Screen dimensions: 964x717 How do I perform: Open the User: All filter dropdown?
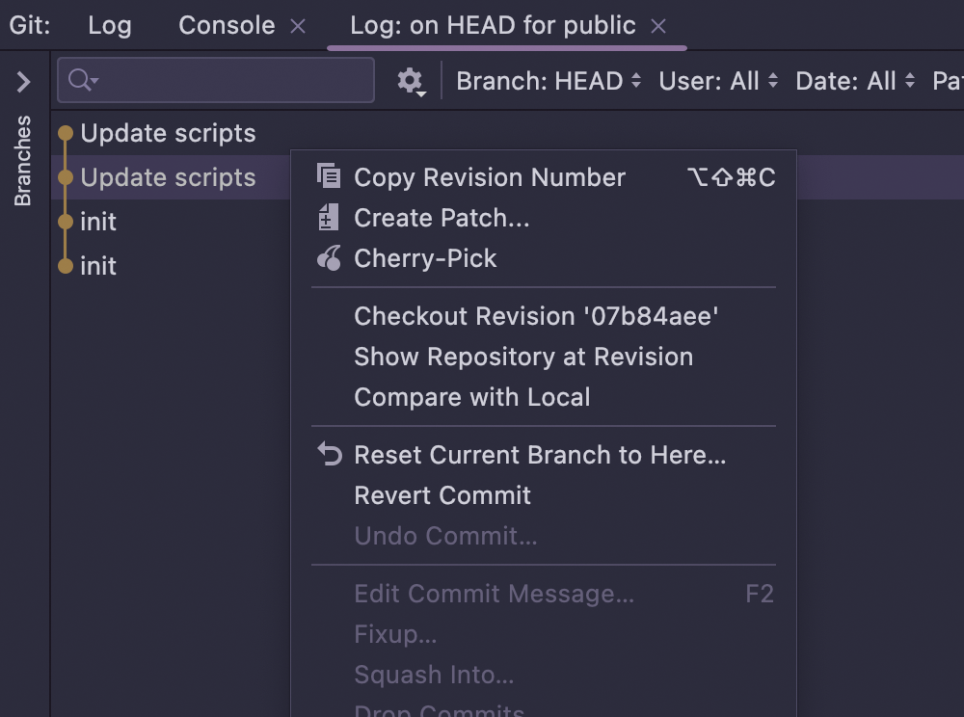pos(718,82)
